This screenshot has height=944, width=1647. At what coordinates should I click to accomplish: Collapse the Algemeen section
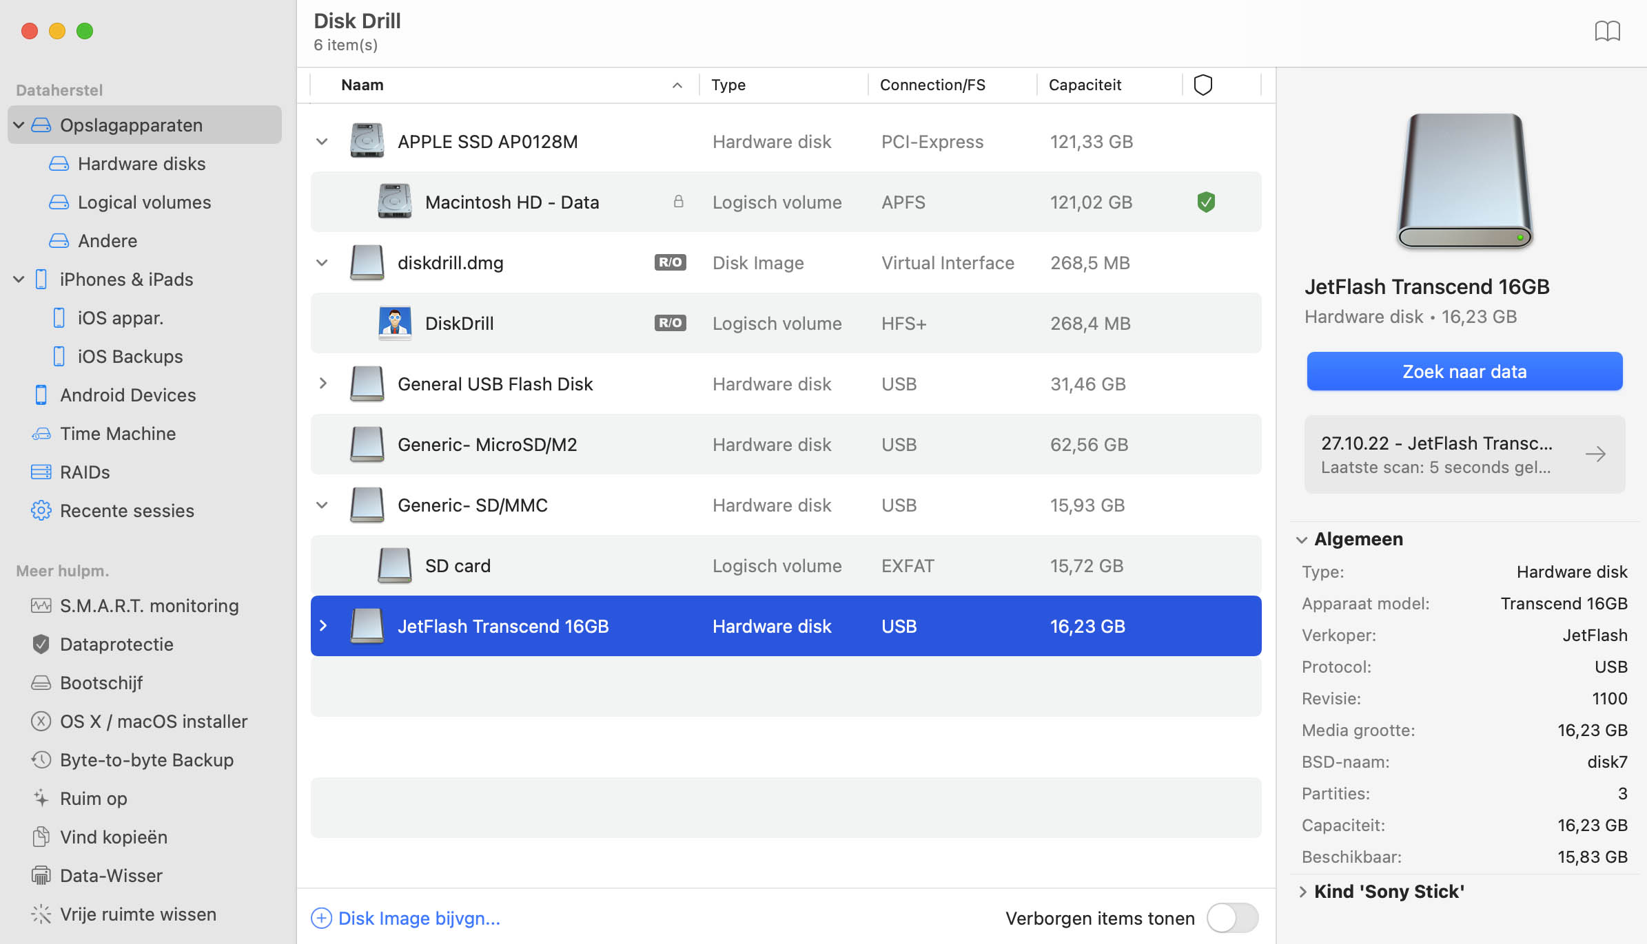[x=1302, y=539]
